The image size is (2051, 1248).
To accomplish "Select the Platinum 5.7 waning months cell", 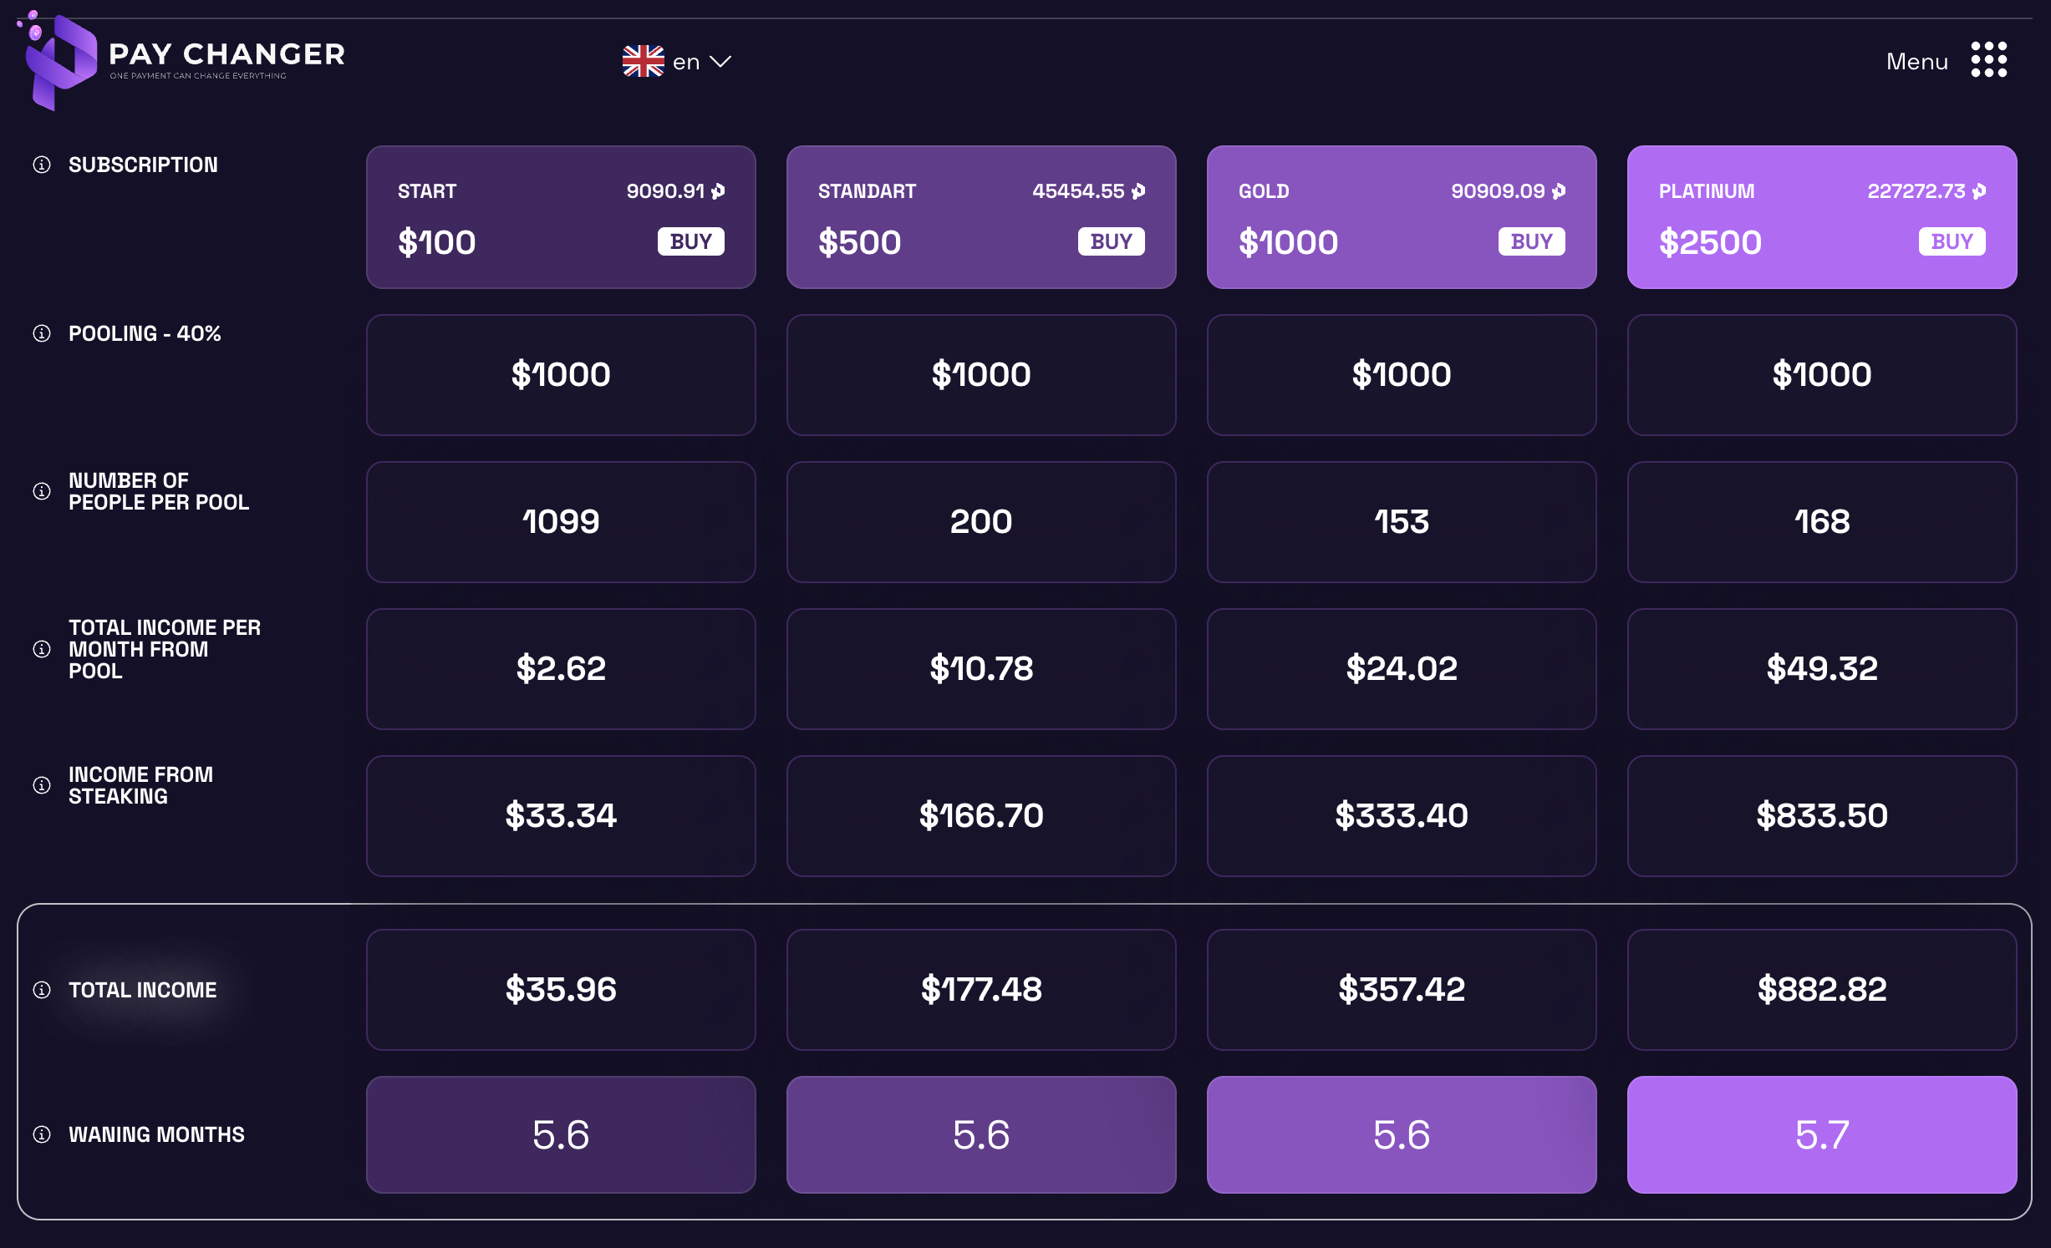I will pos(1822,1134).
